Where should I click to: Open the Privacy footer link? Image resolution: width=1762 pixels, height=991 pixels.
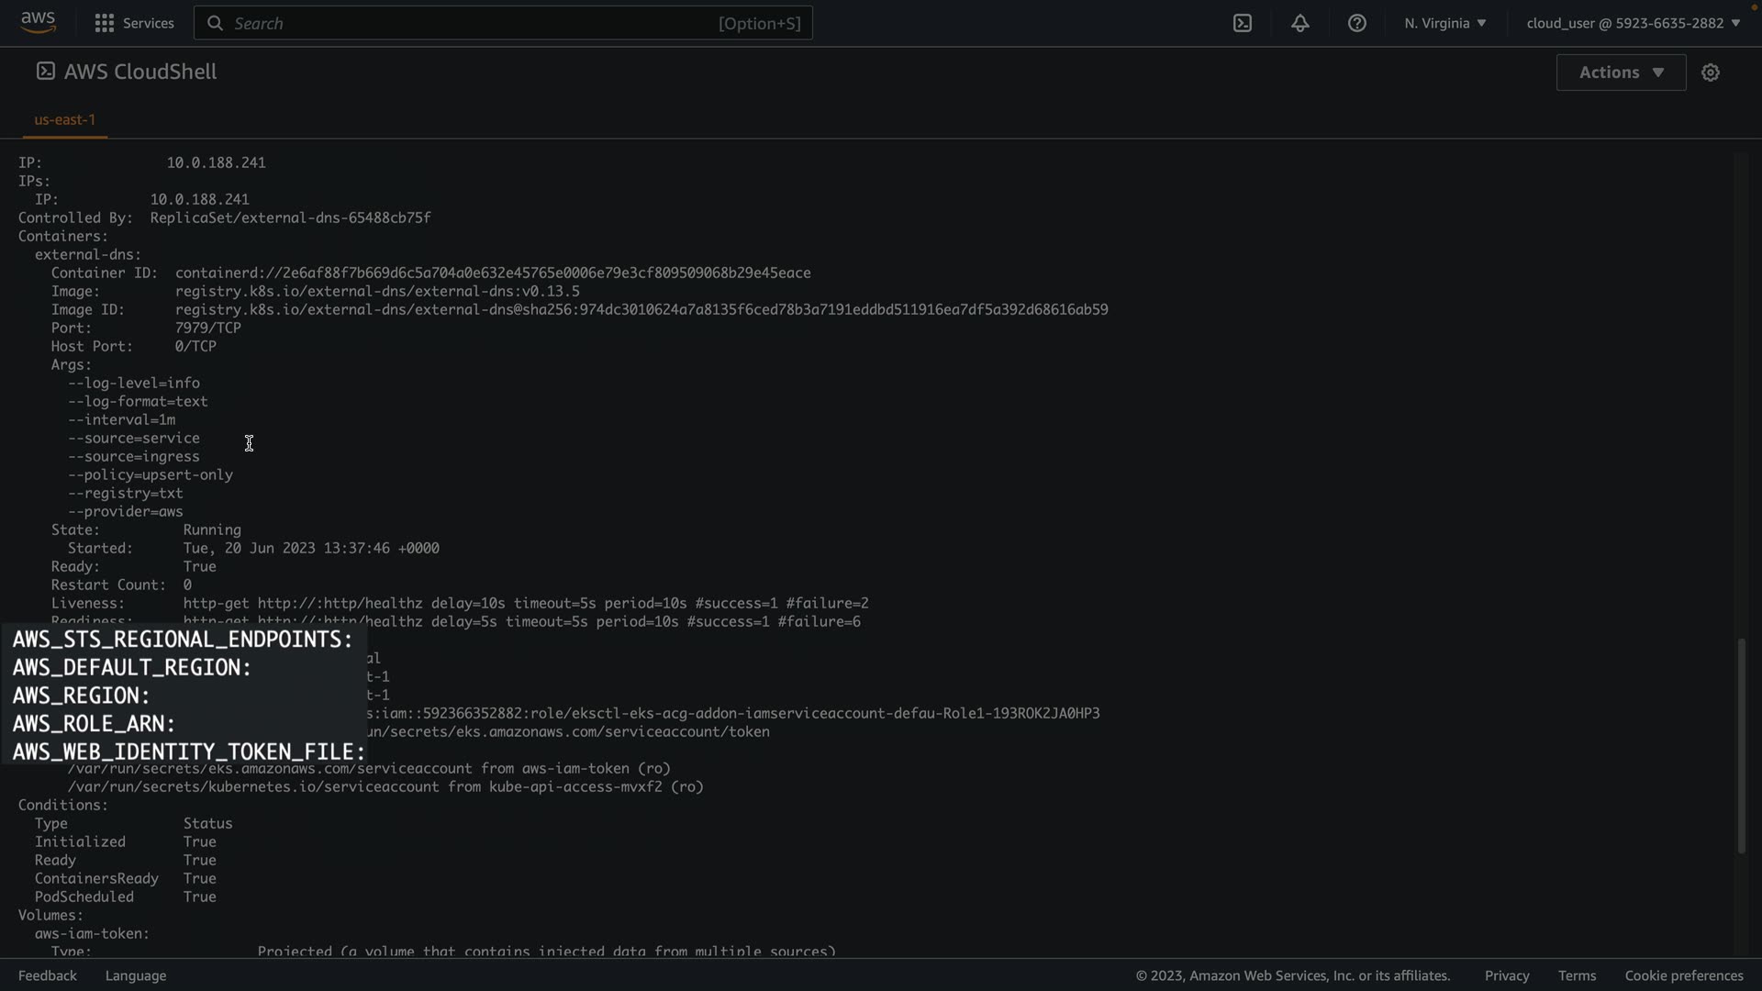[x=1506, y=975]
